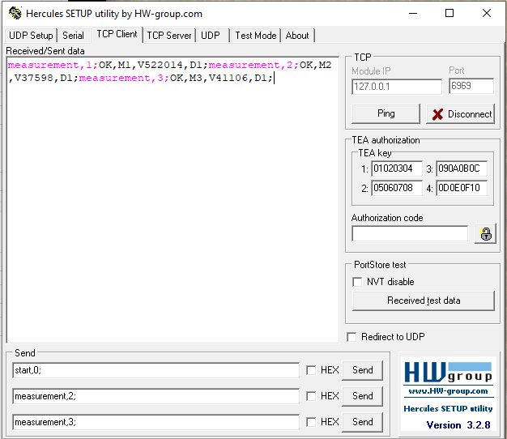Enable Redirect to UDP checkbox
Screen dimensions: 507x439
[351, 337]
